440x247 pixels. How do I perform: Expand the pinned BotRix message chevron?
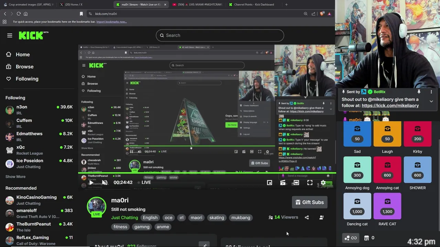point(431,101)
